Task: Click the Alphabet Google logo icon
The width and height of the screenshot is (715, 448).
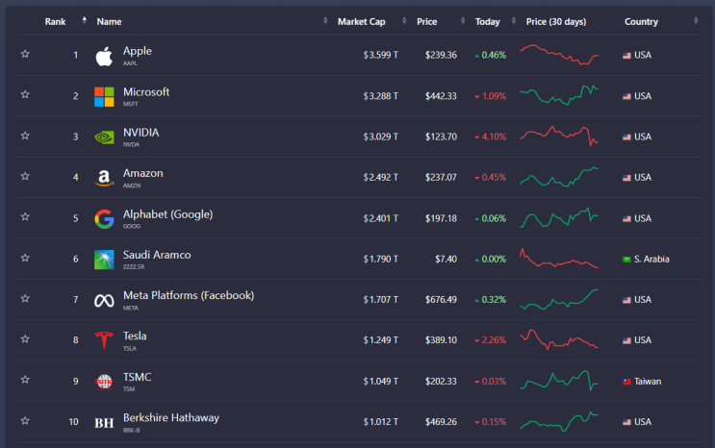Action: tap(104, 218)
